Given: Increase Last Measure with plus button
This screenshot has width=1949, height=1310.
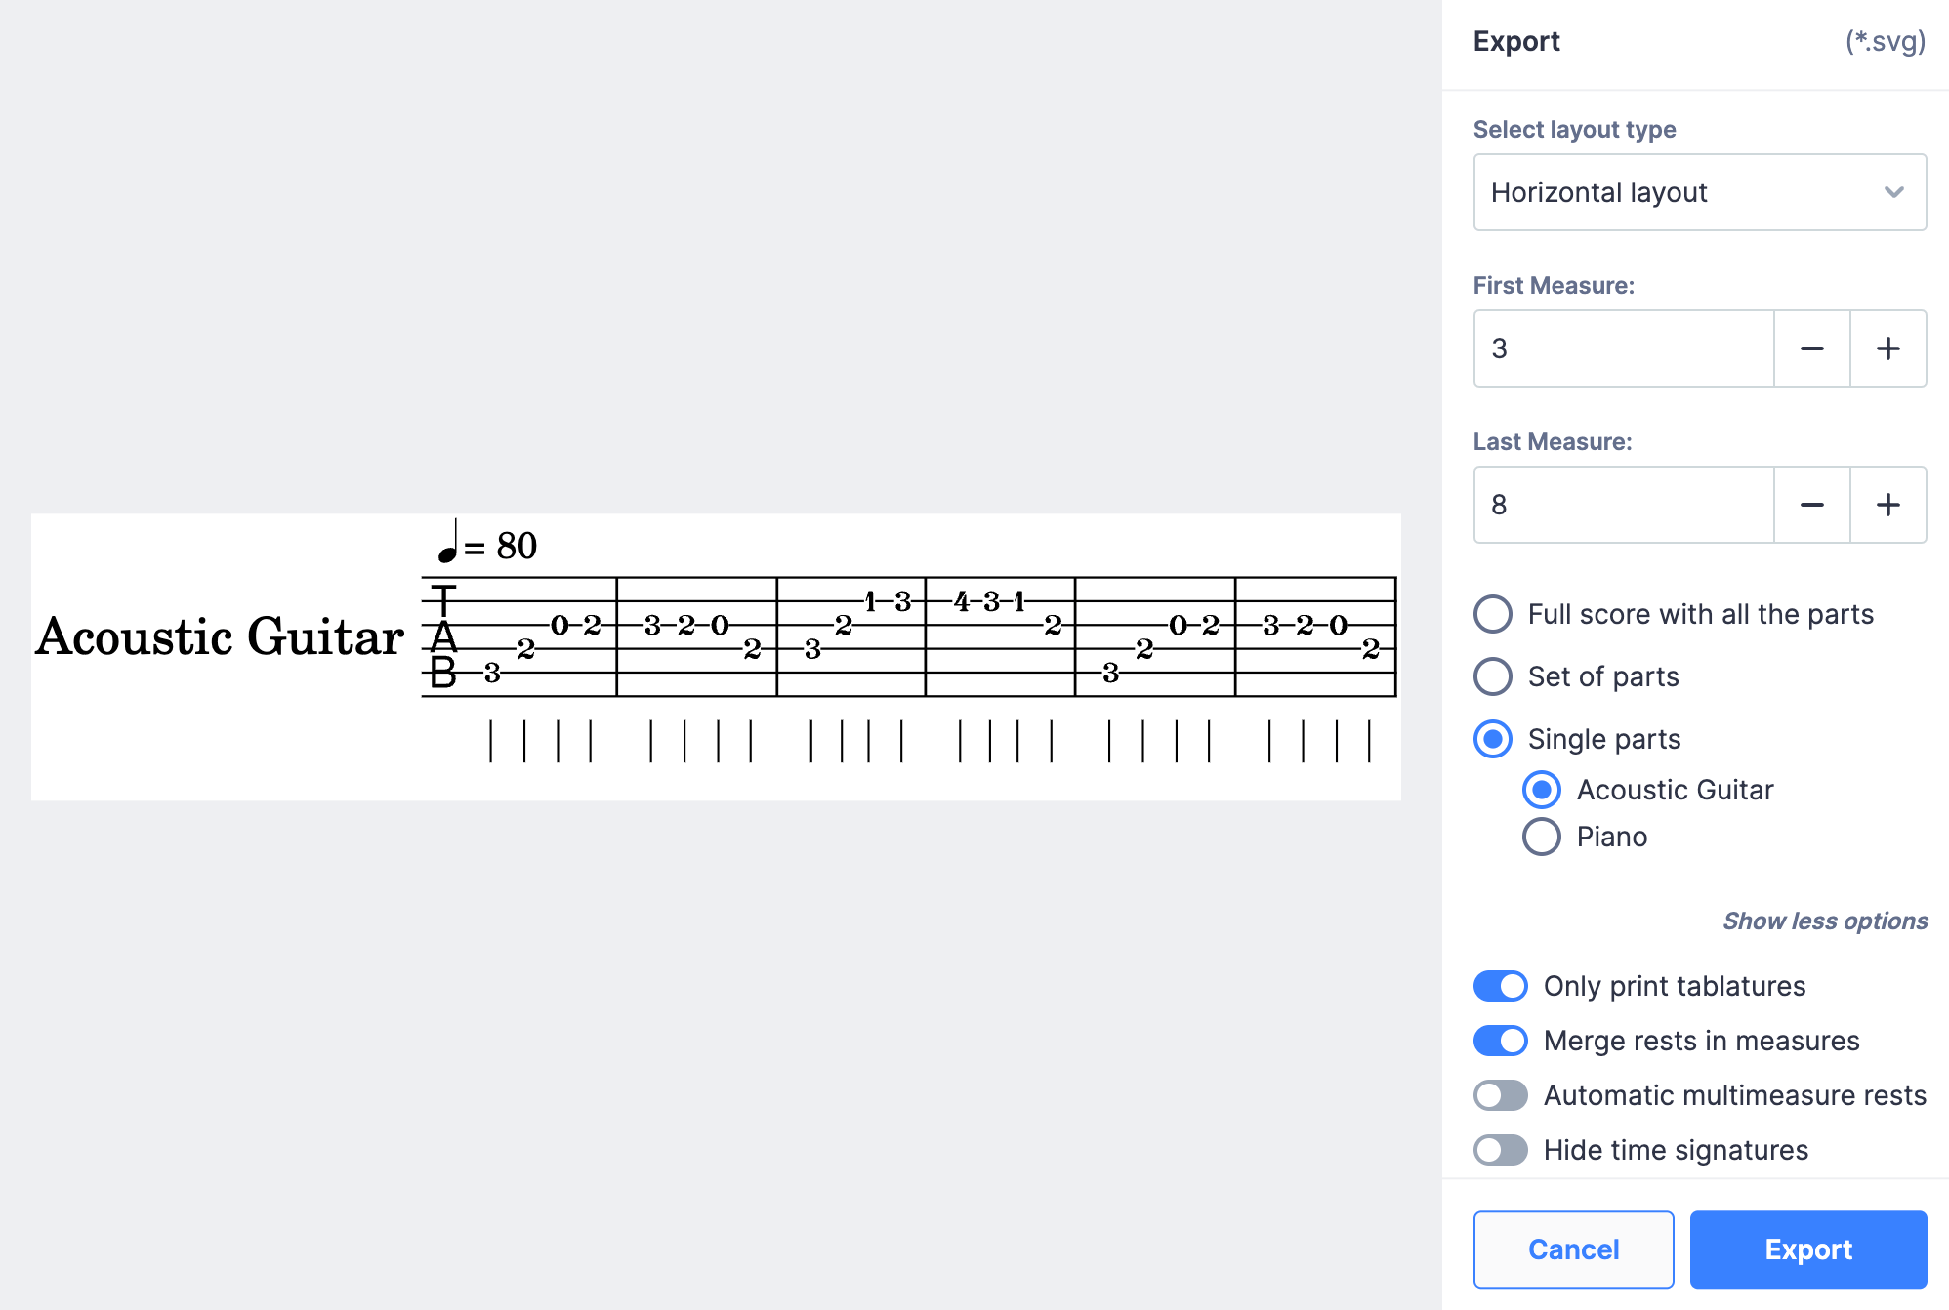Looking at the screenshot, I should [x=1888, y=505].
